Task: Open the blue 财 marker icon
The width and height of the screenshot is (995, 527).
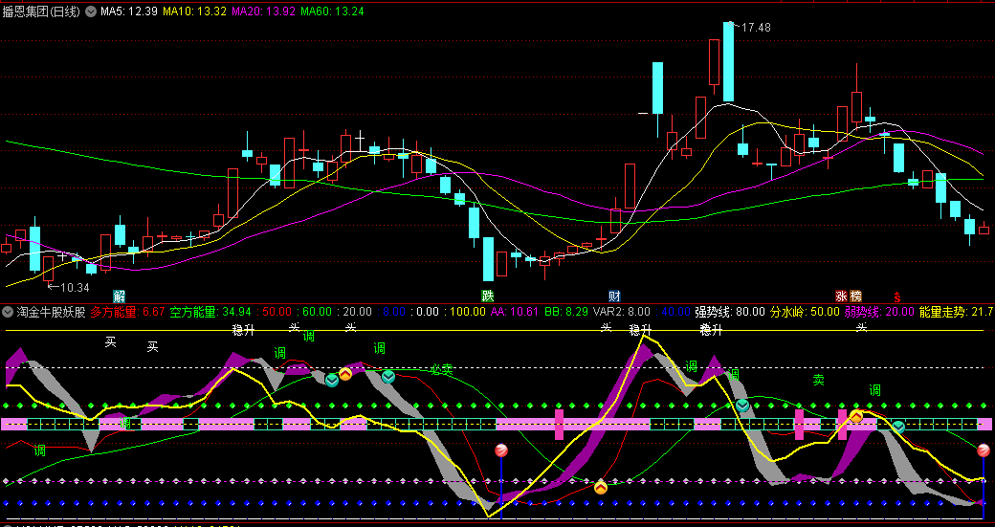Action: [x=614, y=296]
